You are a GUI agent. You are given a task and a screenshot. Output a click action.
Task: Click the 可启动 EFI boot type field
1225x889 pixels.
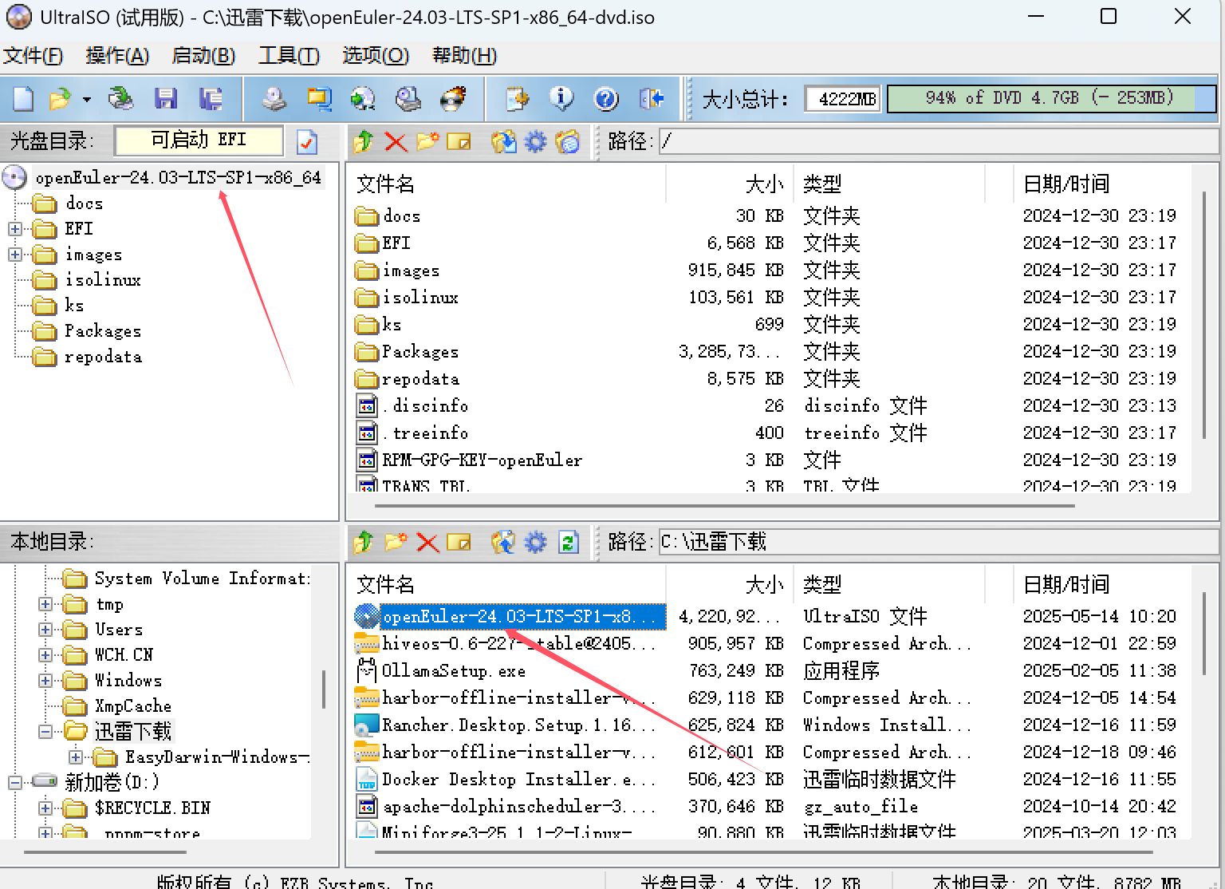199,140
